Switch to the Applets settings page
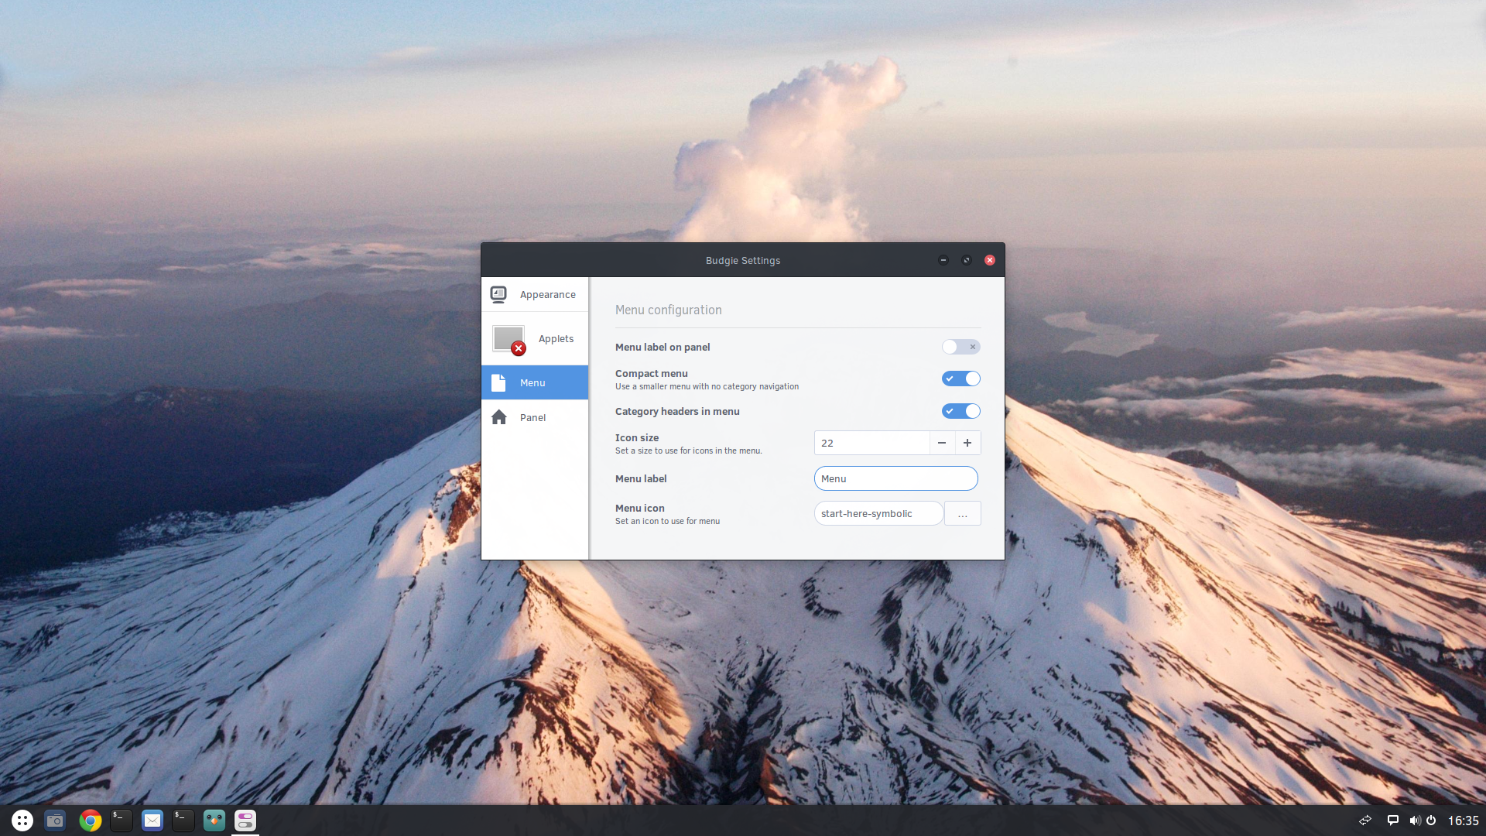The height and width of the screenshot is (836, 1486). pos(535,339)
